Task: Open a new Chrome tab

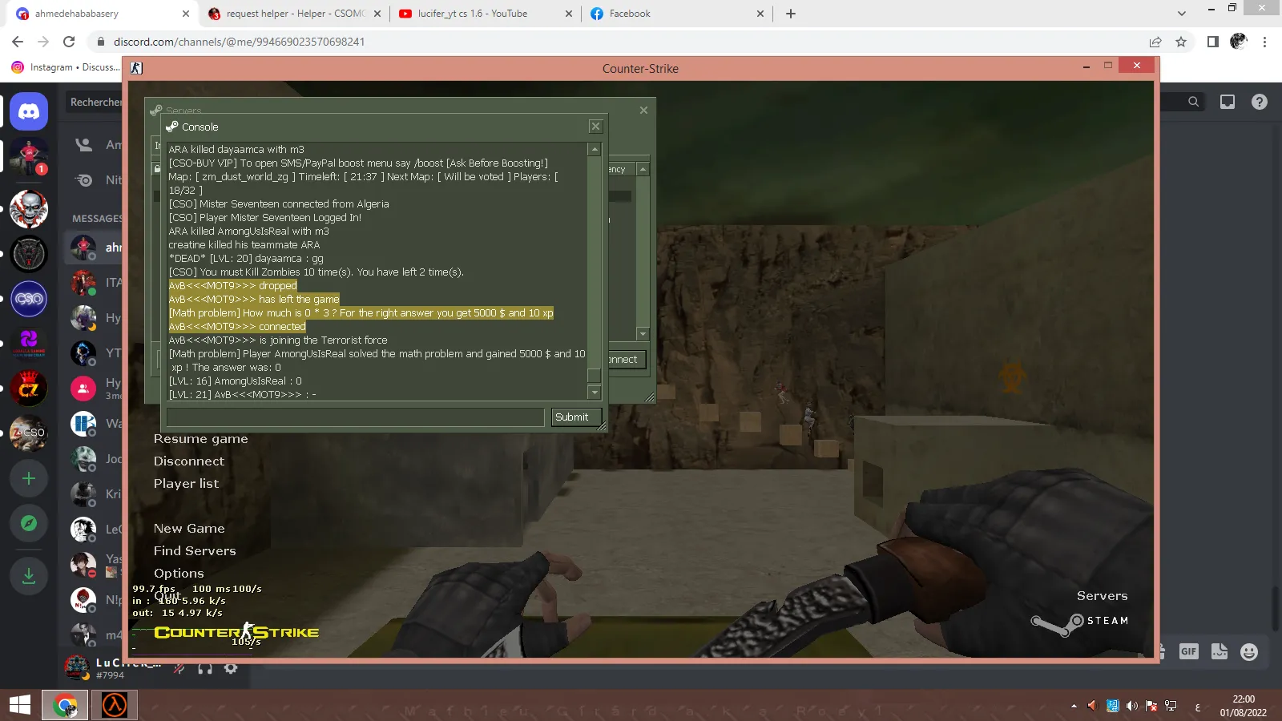Action: click(791, 14)
